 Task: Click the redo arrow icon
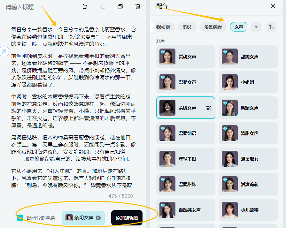tap(103, 7)
